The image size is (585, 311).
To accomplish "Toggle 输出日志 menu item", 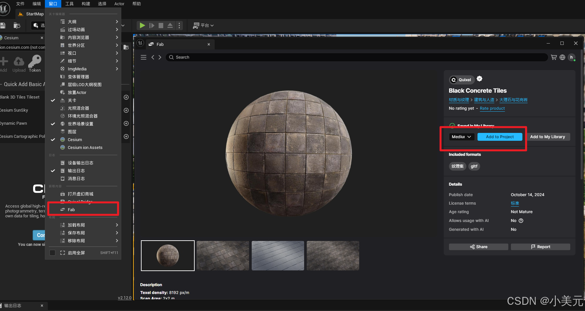I will (83, 171).
